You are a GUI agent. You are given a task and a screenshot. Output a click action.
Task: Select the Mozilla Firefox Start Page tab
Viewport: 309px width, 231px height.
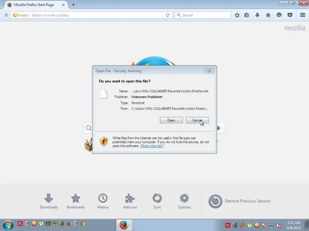tap(34, 5)
